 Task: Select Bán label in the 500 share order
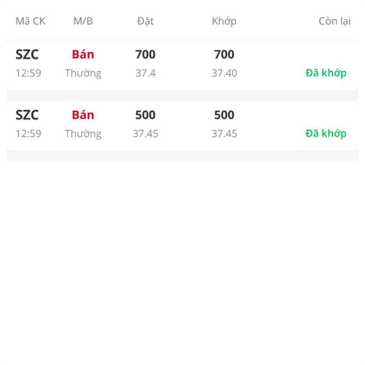pyautogui.click(x=83, y=115)
